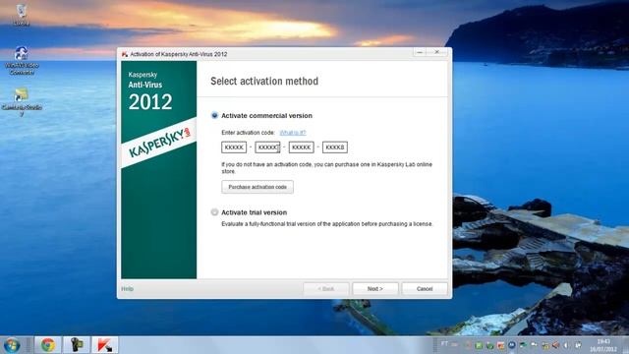Click the first activation code field
Screen dimensions: 629x354
coord(234,147)
